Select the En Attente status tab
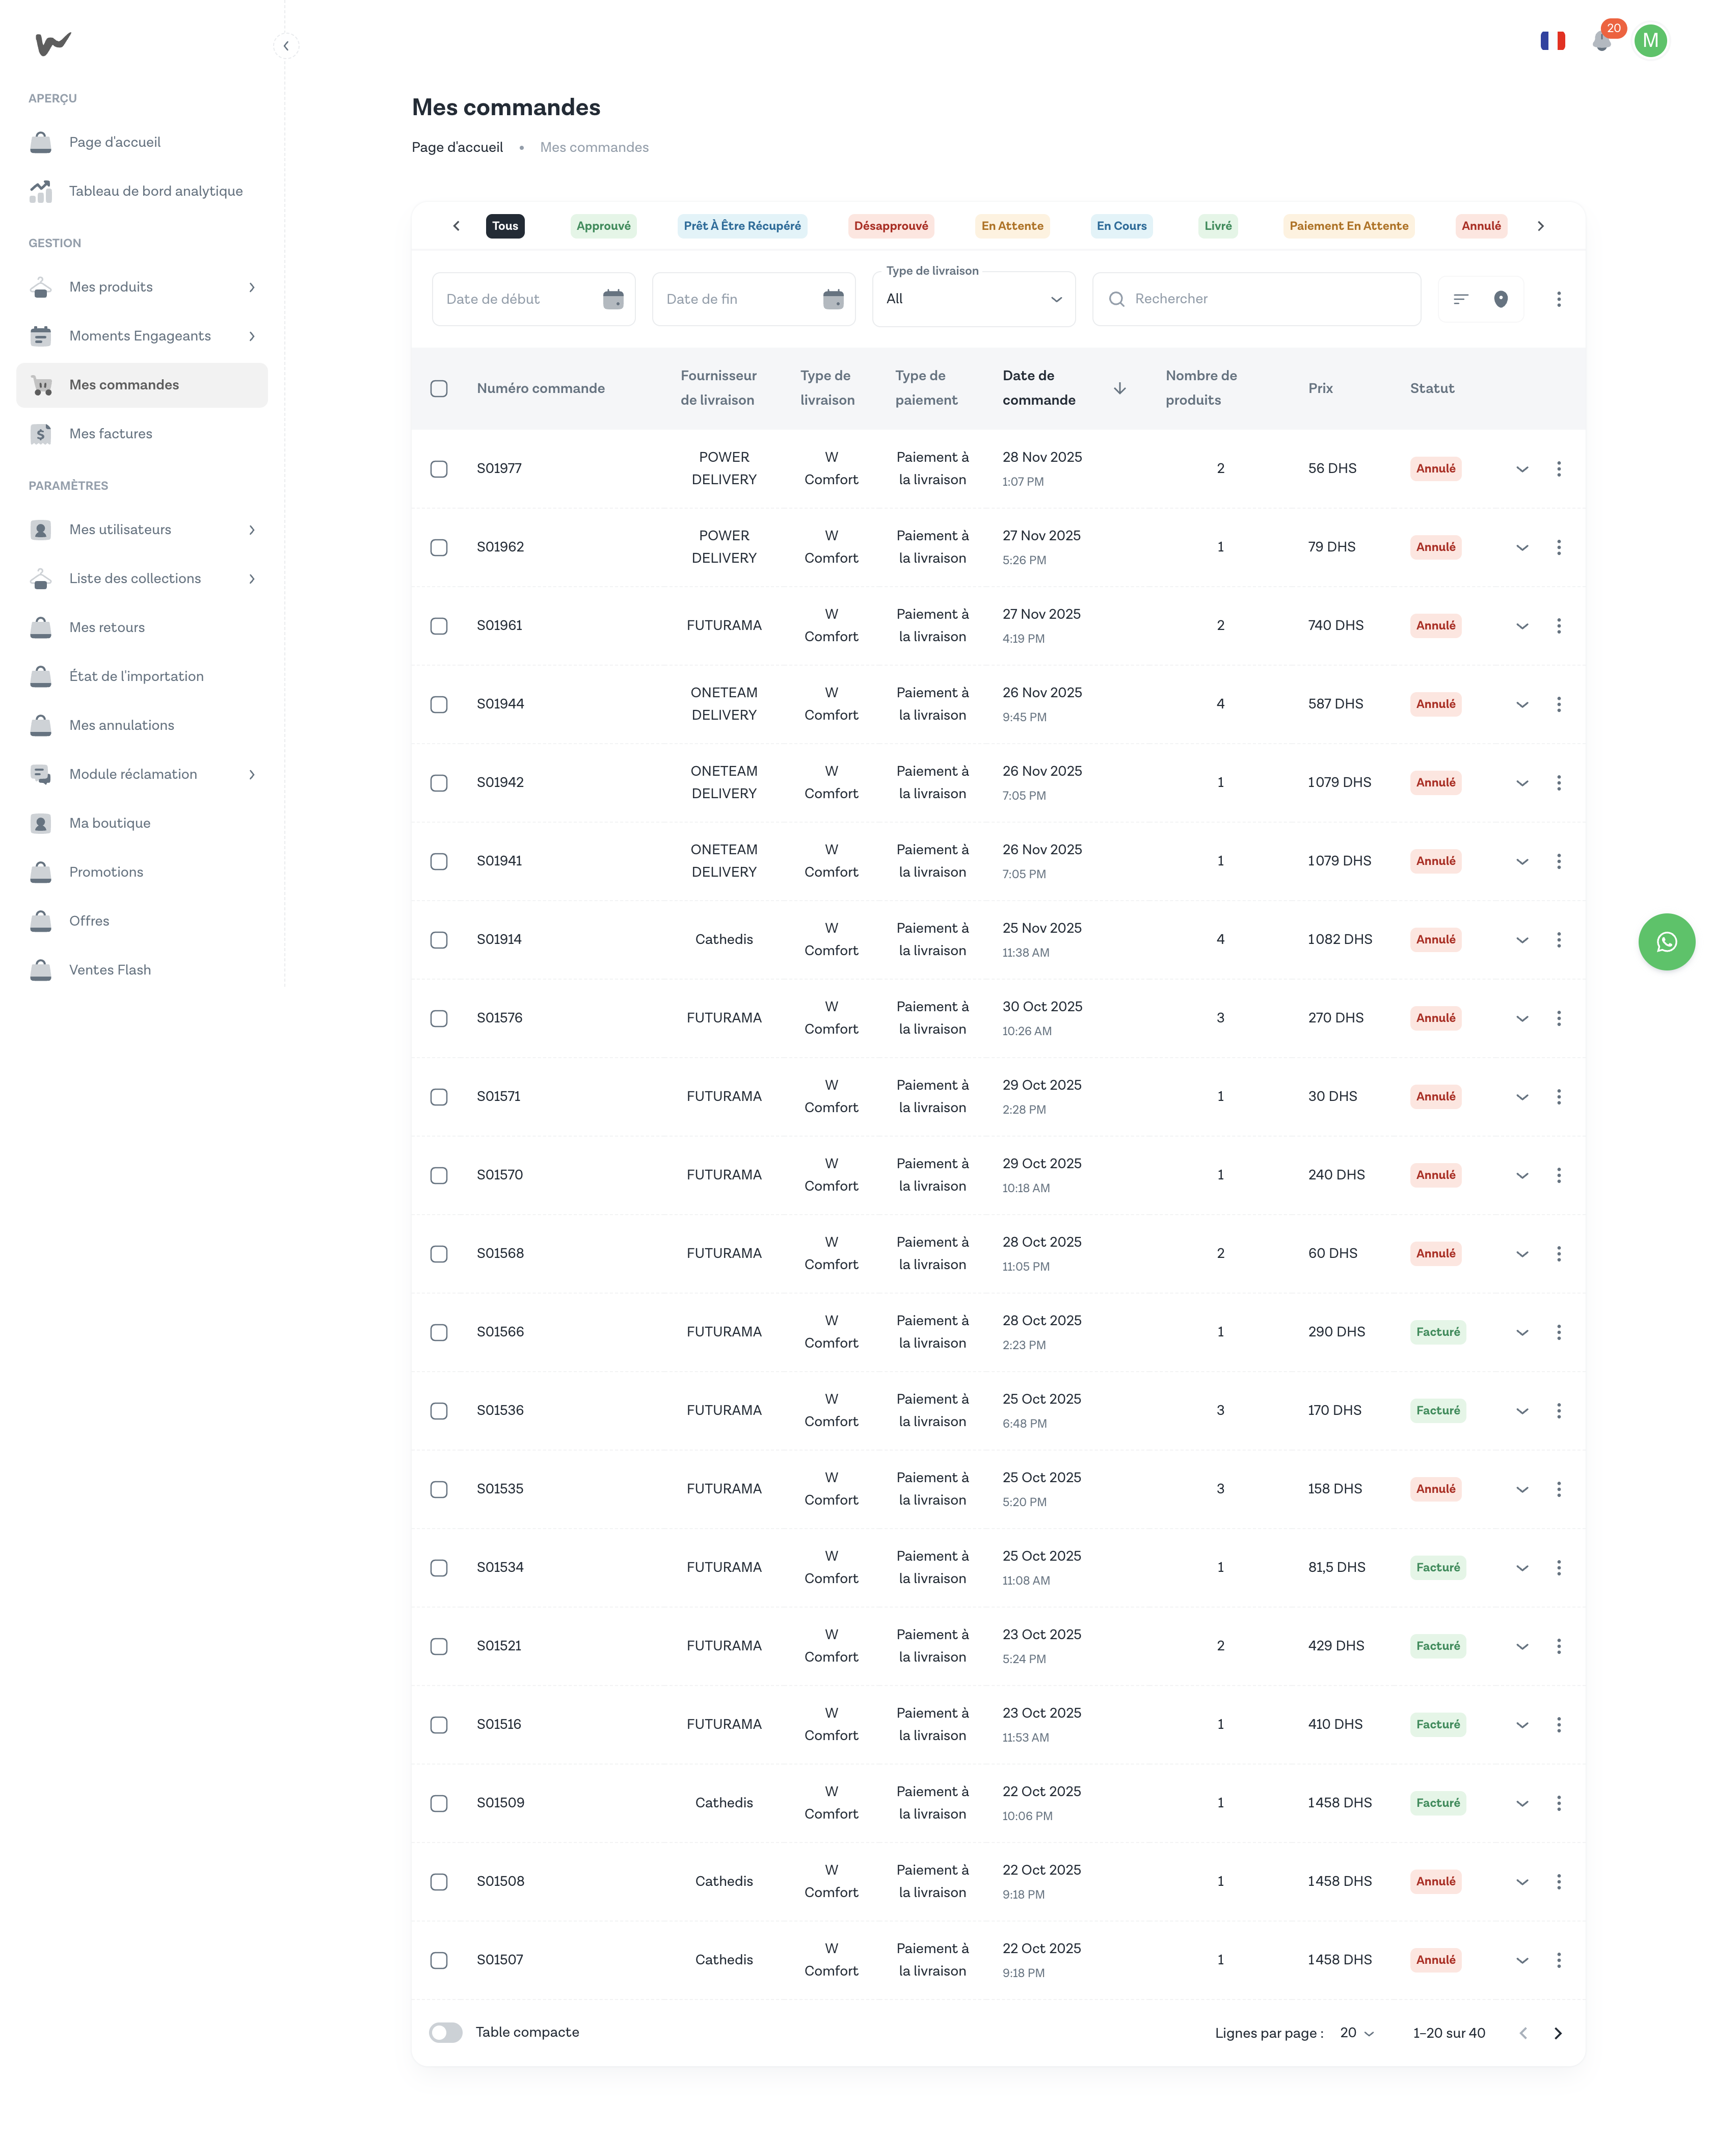Image resolution: width=1712 pixels, height=2156 pixels. [x=1011, y=226]
